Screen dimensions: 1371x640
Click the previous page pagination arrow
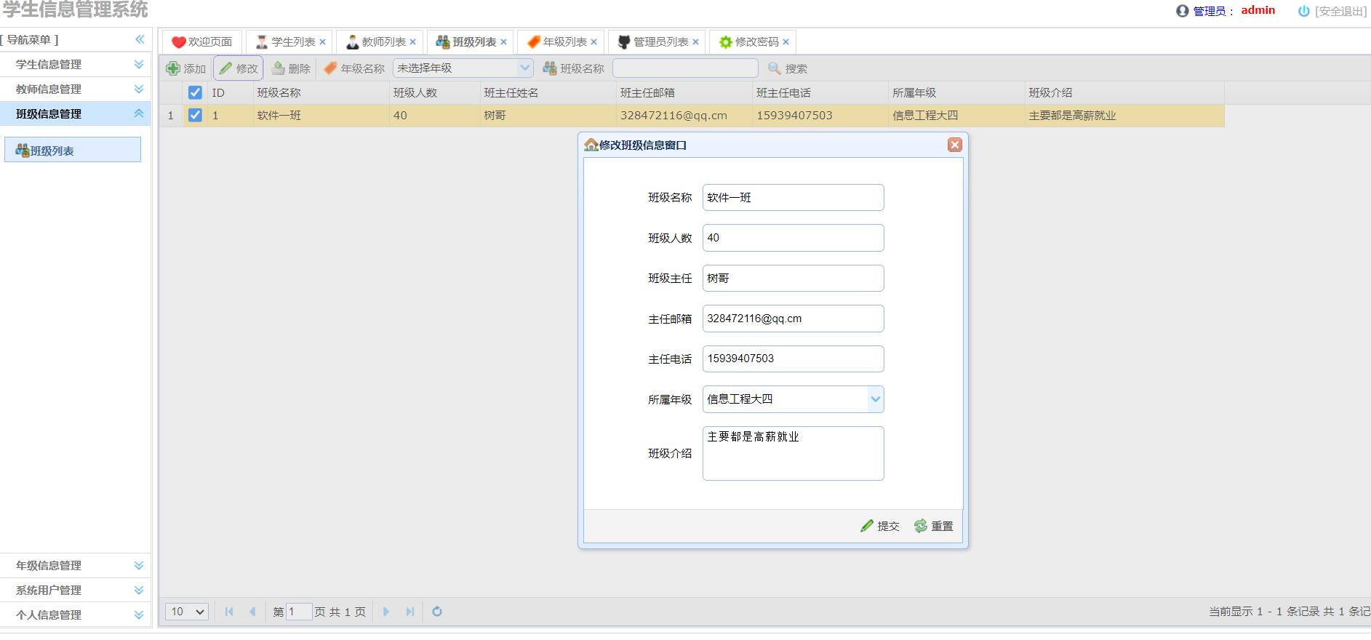click(x=252, y=612)
